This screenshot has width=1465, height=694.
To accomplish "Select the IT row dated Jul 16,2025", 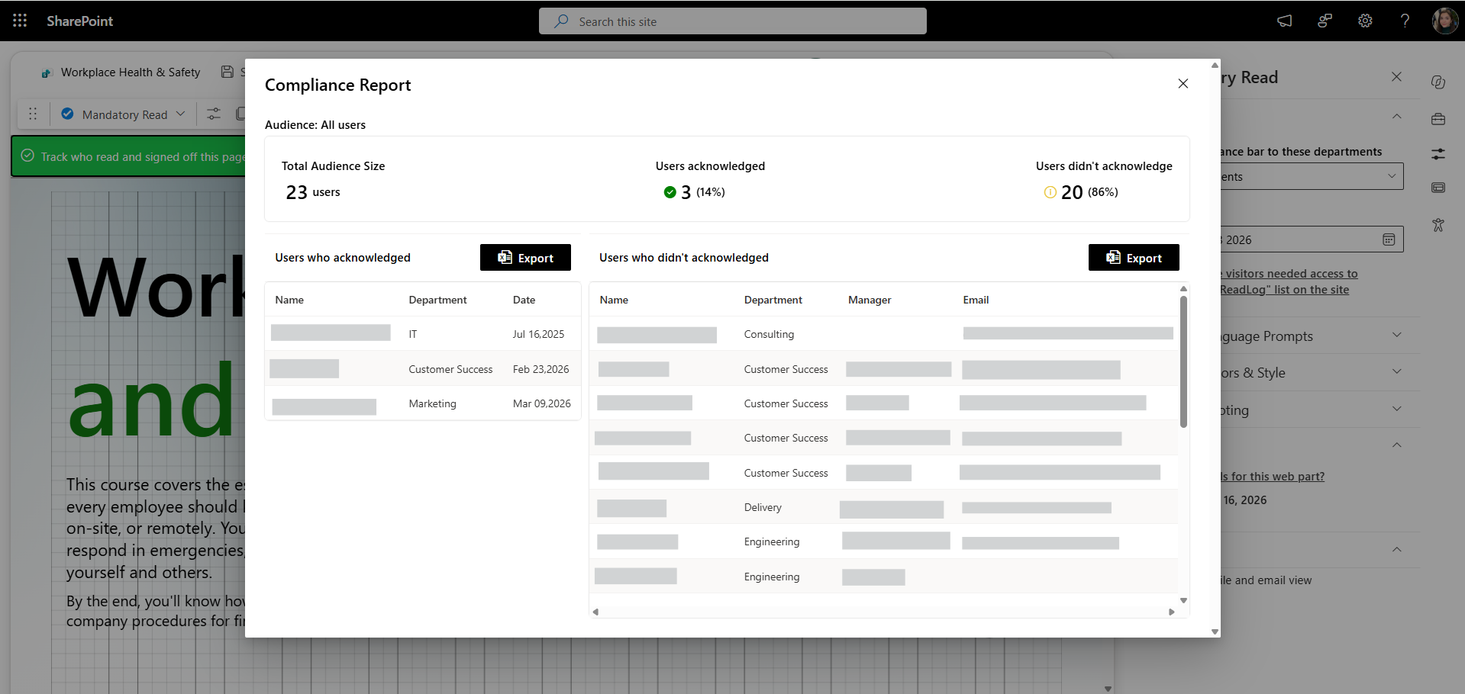I will [x=423, y=334].
